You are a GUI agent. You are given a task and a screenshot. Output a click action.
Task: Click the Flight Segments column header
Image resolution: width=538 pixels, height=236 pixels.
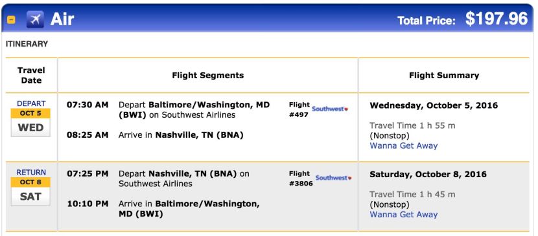click(x=208, y=75)
